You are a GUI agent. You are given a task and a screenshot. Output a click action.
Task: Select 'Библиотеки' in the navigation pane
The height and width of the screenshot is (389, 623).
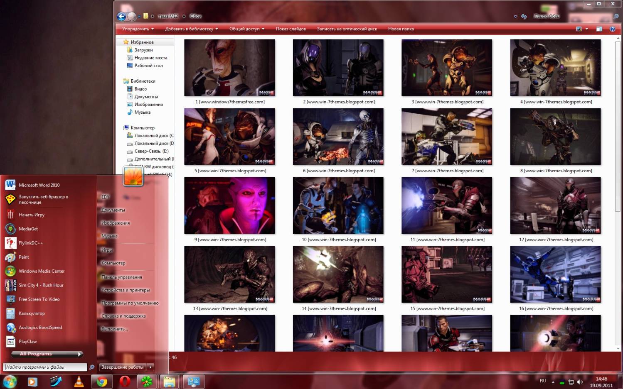coord(143,81)
